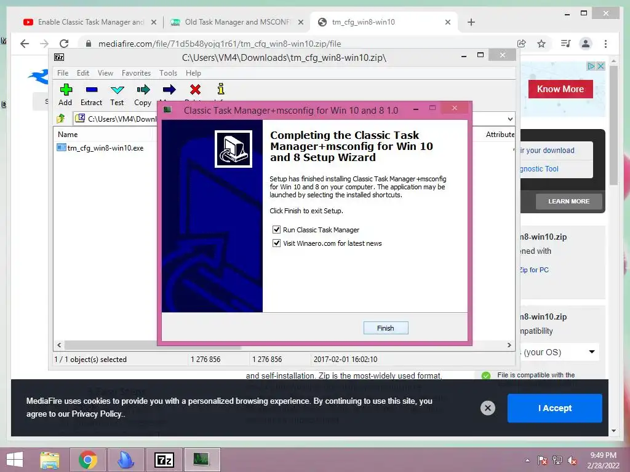Open File Explorer from the taskbar

50,460
